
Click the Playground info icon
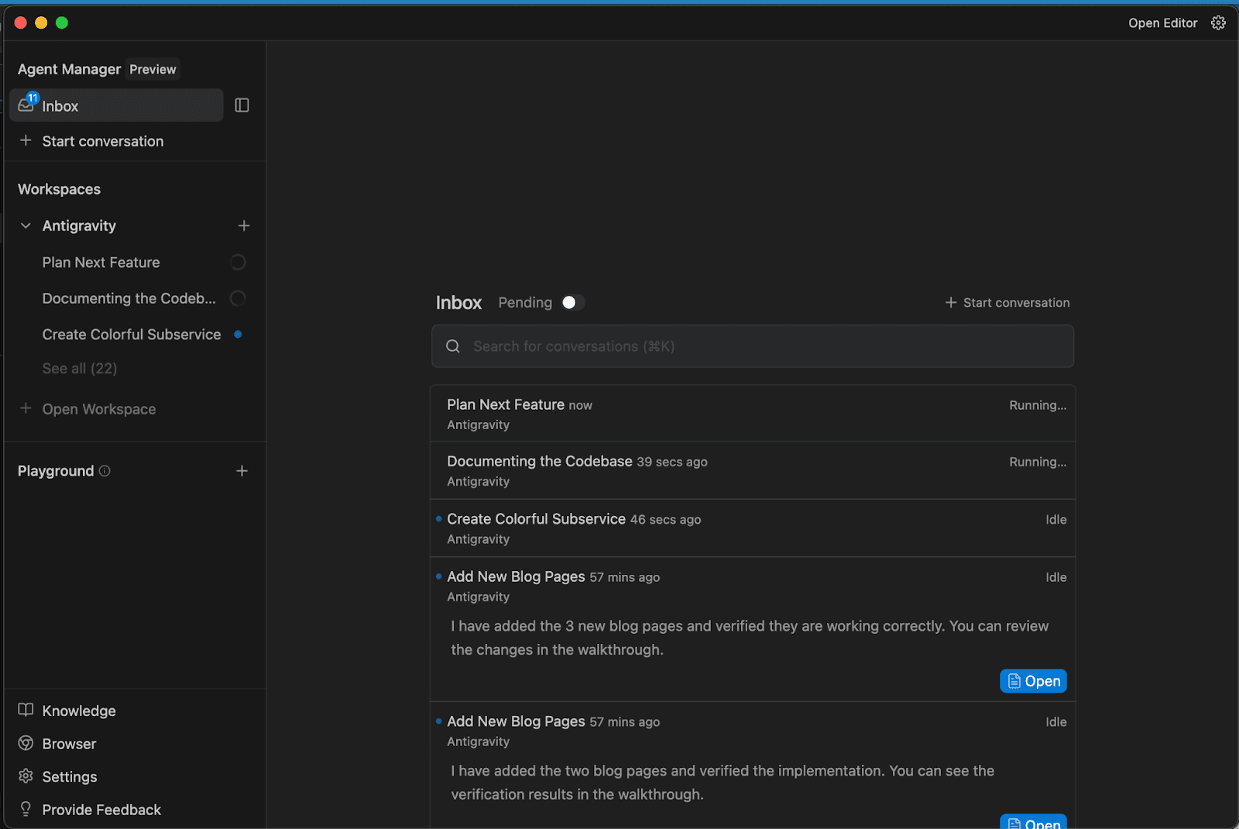[105, 470]
